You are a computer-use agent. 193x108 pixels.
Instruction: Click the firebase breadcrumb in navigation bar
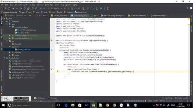(68, 12)
